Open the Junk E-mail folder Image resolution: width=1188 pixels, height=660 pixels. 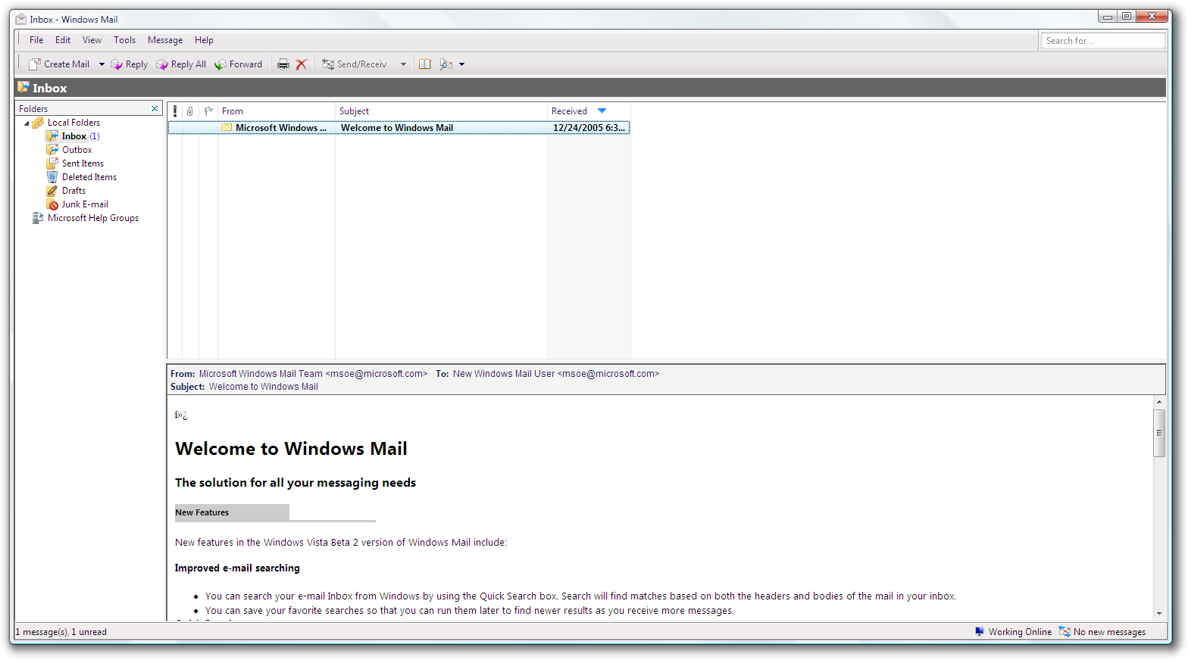pyautogui.click(x=85, y=204)
